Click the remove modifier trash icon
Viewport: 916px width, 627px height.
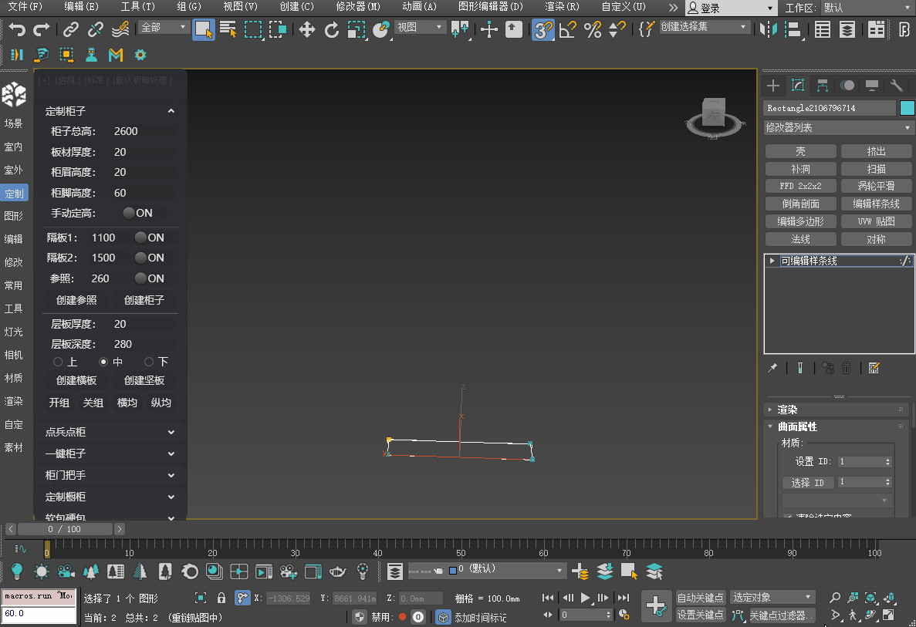847,368
